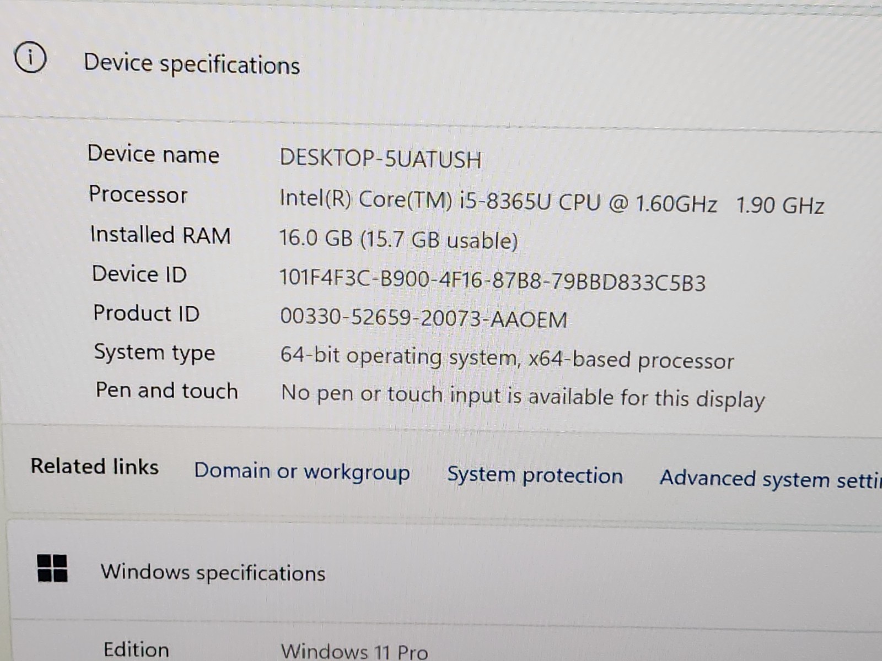
Task: Click the Device name label
Action: click(153, 154)
